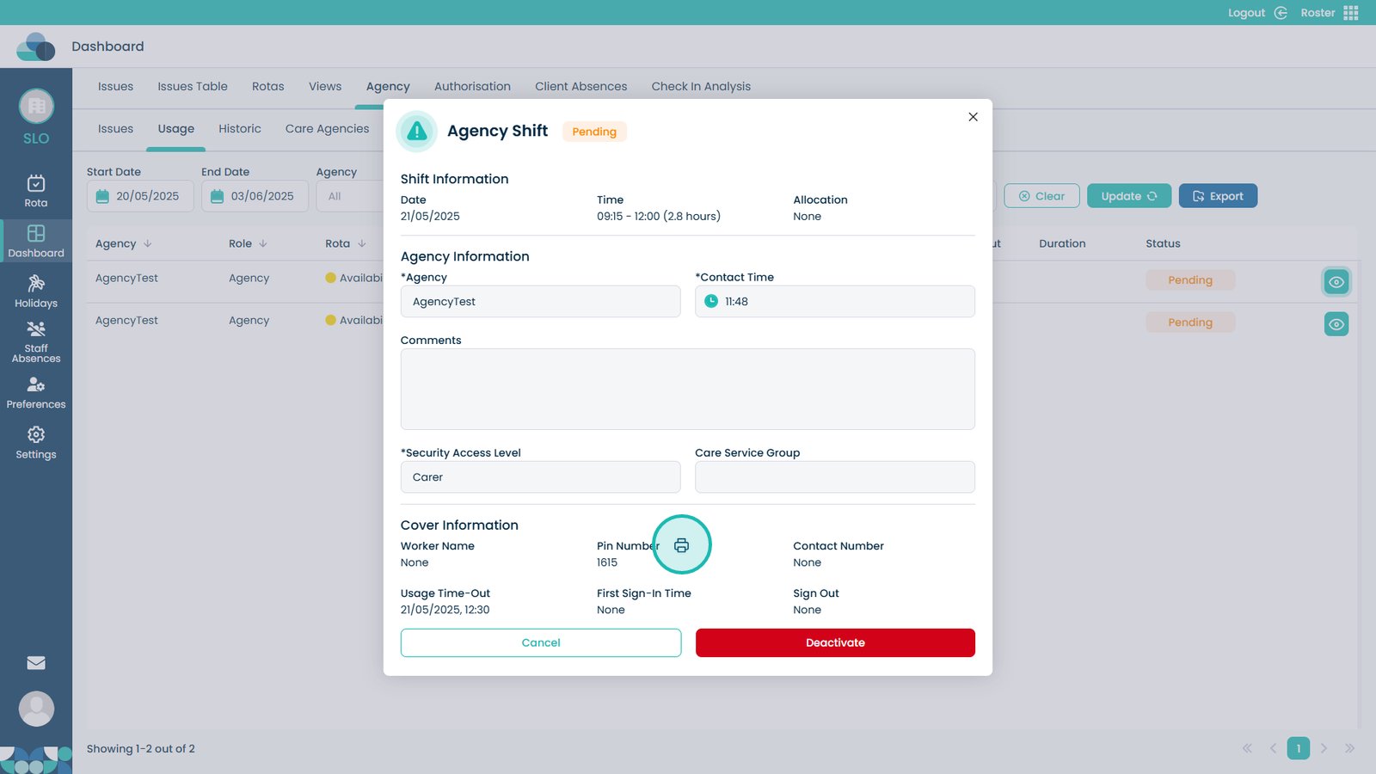Open Preferences from the sidebar
1376x774 pixels.
[x=36, y=393]
